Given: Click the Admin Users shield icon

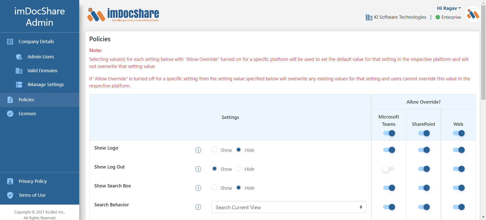Looking at the screenshot, I should 19,57.
